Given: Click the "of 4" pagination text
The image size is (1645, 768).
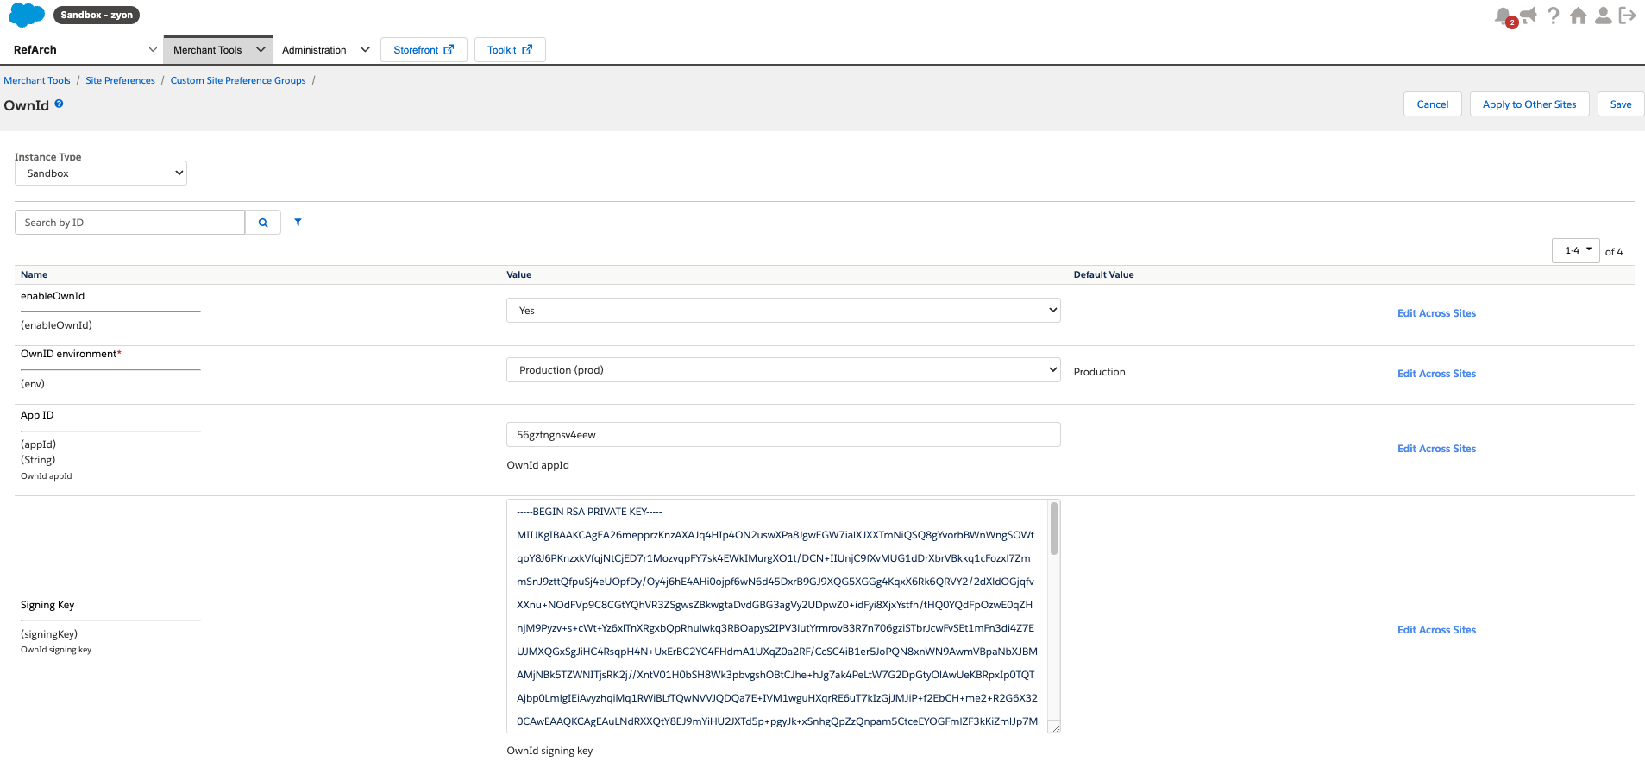Looking at the screenshot, I should click(x=1613, y=252).
